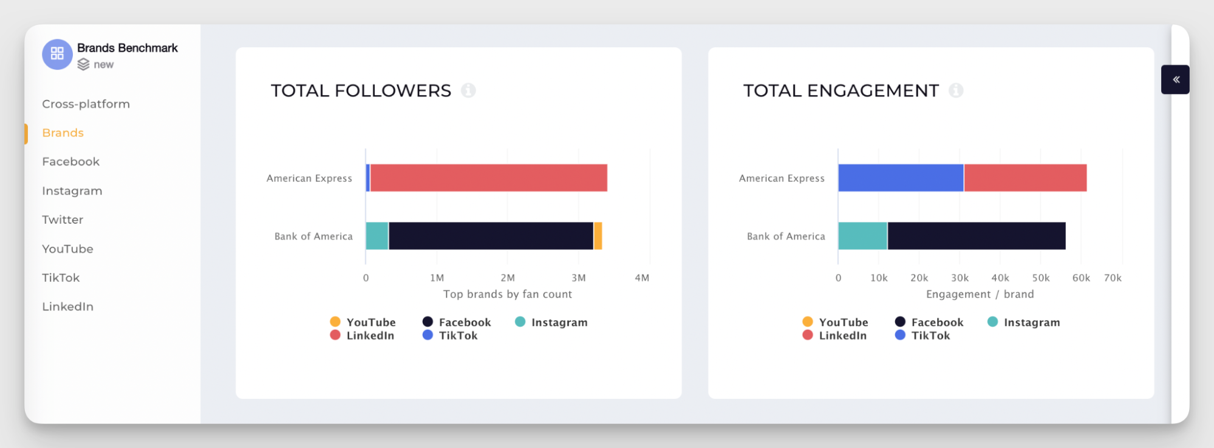Image resolution: width=1214 pixels, height=448 pixels.
Task: Open the Cross-platform view
Action: click(x=86, y=104)
